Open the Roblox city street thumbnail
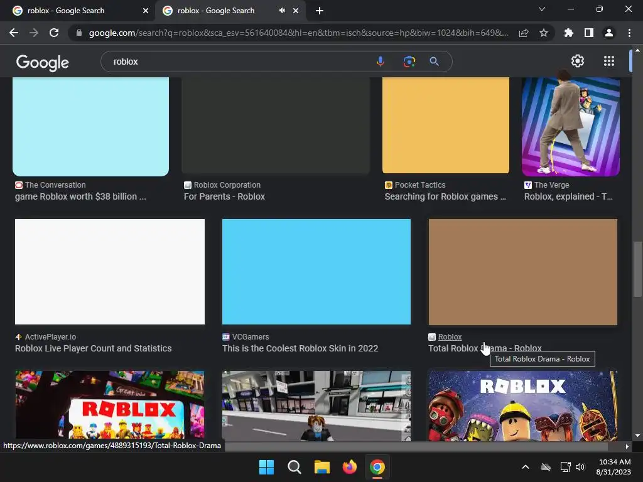Image resolution: width=643 pixels, height=482 pixels. (x=316, y=406)
